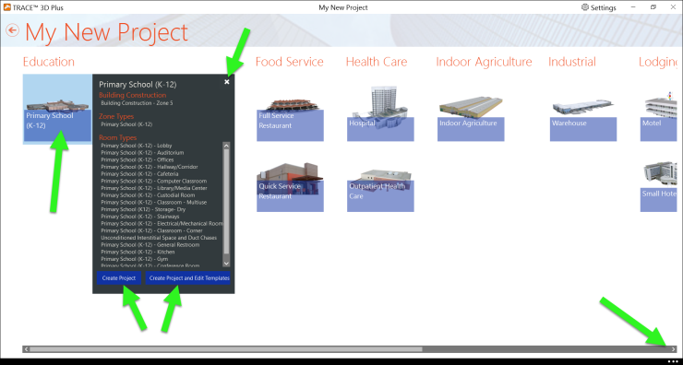Viewport: 683px width, 365px height.
Task: Click Create Project and Edit Templates
Action: (187, 278)
